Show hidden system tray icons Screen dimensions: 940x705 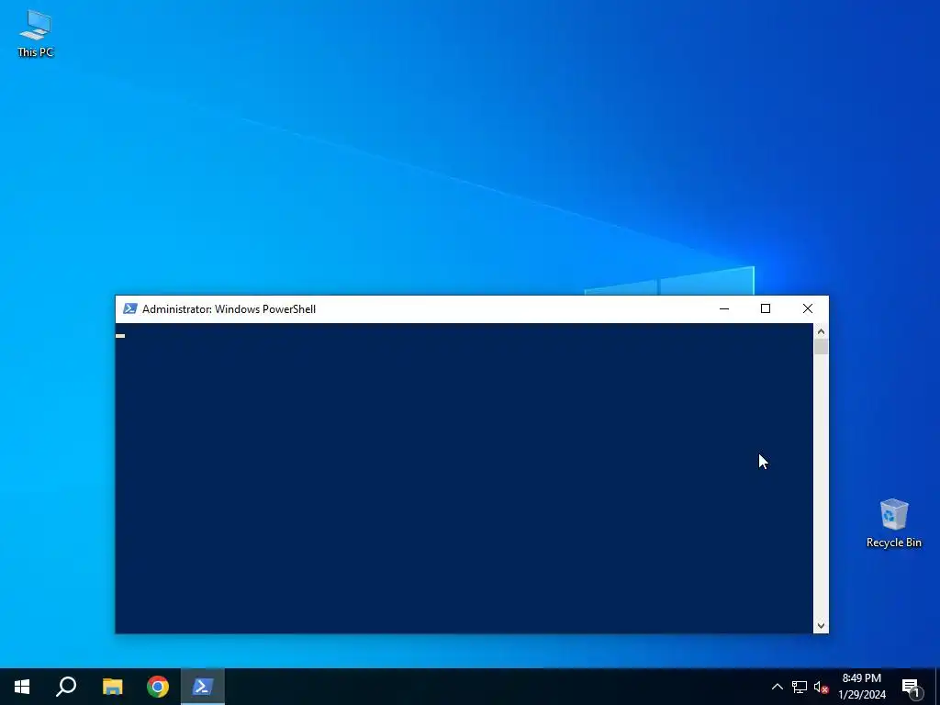[777, 687]
